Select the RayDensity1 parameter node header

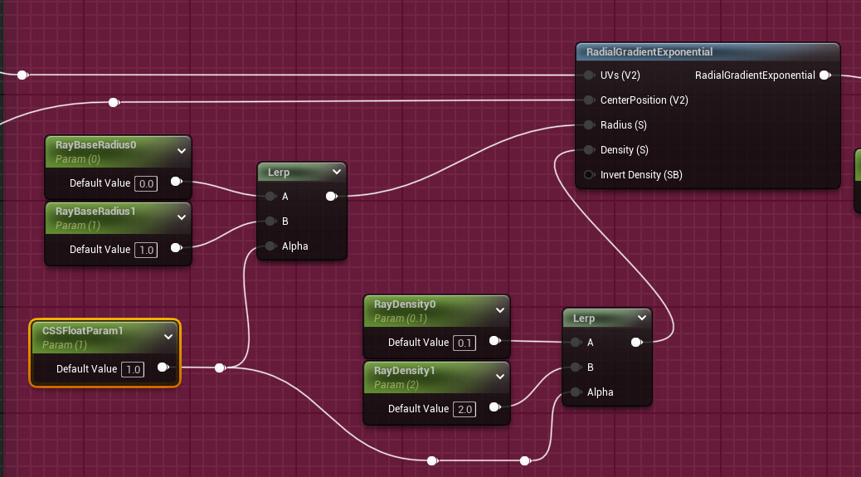[x=436, y=377]
